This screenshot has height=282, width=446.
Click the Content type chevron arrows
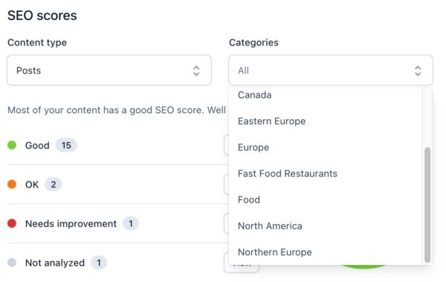coord(196,71)
